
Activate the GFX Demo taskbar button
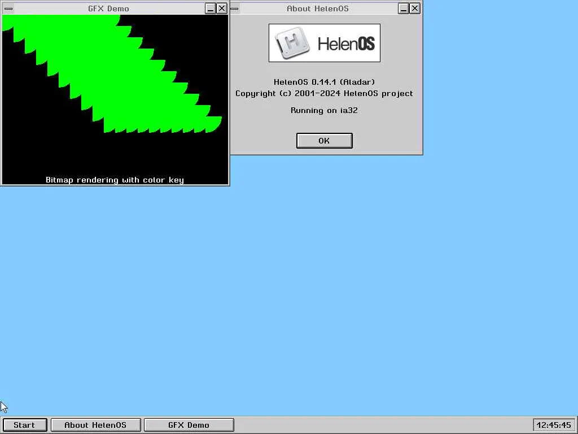pyautogui.click(x=189, y=425)
